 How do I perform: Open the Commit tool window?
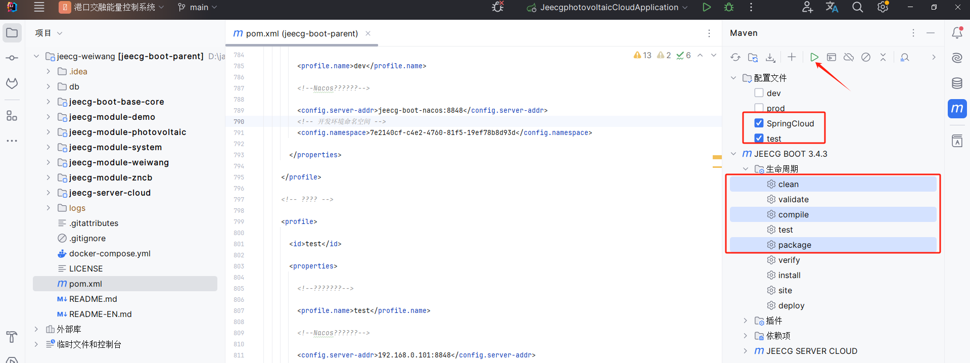click(x=12, y=58)
